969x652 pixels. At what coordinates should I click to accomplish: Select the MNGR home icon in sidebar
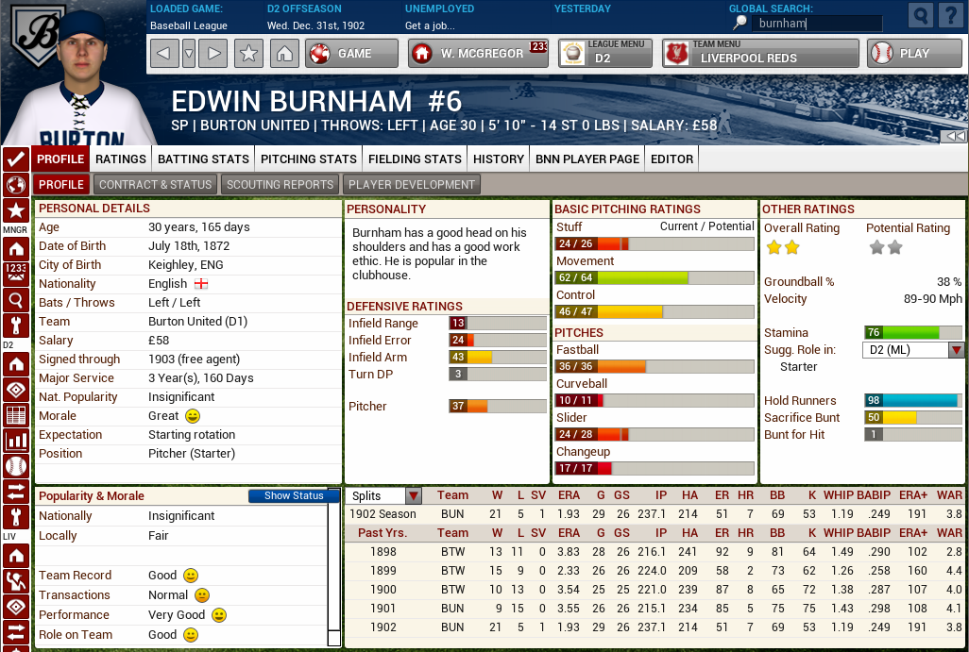tap(14, 248)
